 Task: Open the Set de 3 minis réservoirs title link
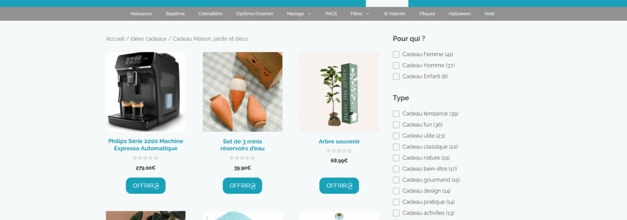tap(243, 145)
